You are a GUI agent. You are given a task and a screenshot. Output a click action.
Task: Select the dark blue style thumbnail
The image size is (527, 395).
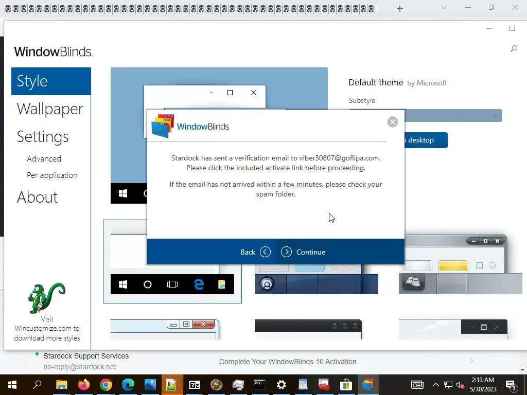[317, 279]
